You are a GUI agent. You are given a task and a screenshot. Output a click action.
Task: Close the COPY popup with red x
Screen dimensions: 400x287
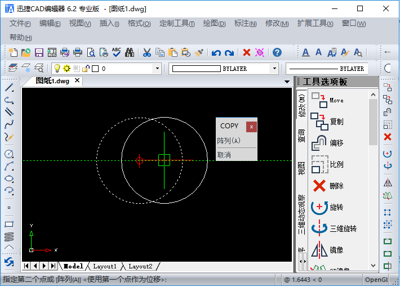click(251, 127)
